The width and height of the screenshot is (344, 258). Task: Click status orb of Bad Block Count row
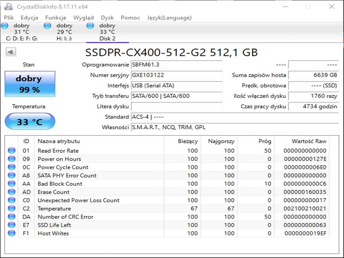tap(12, 184)
